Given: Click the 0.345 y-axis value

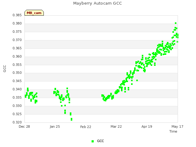Looking at the screenshot, I should point(17,81).
